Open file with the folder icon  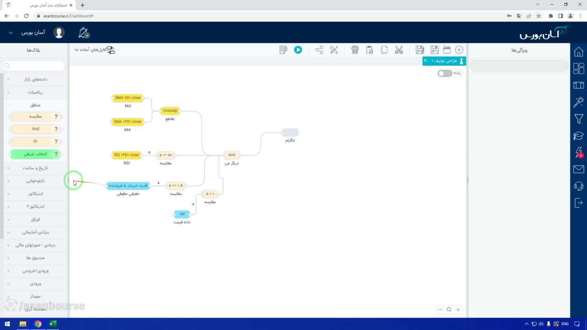coord(447,50)
